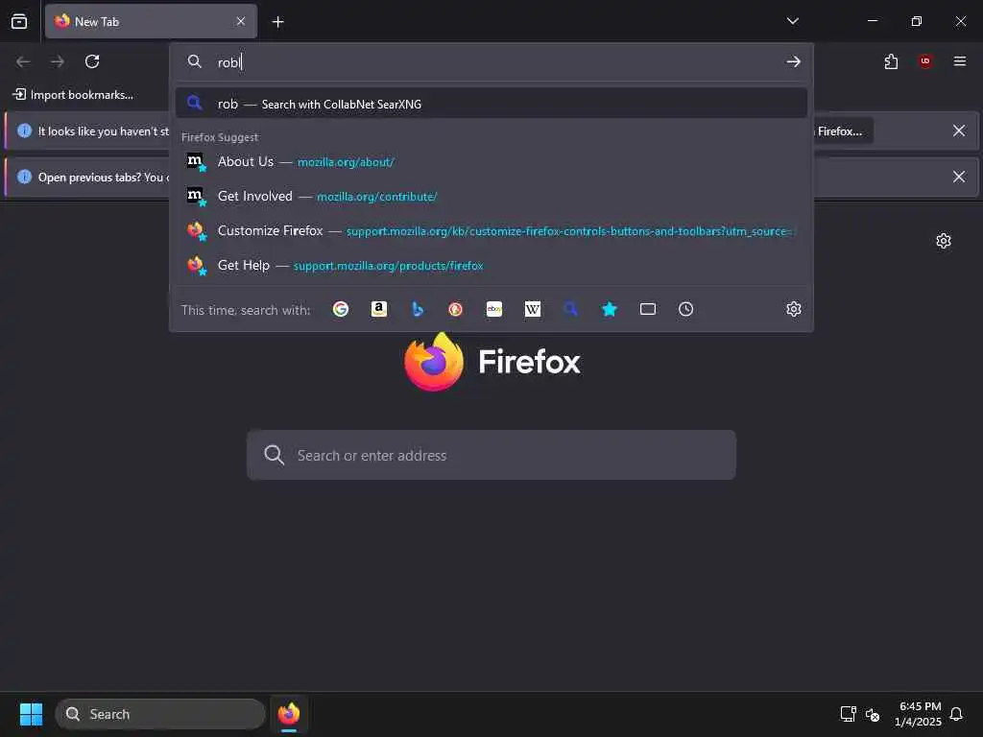Pick DuckDuckGo one-off search icon
983x737 pixels.
point(456,309)
